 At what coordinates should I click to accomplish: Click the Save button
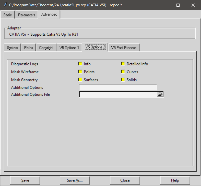[25, 180]
